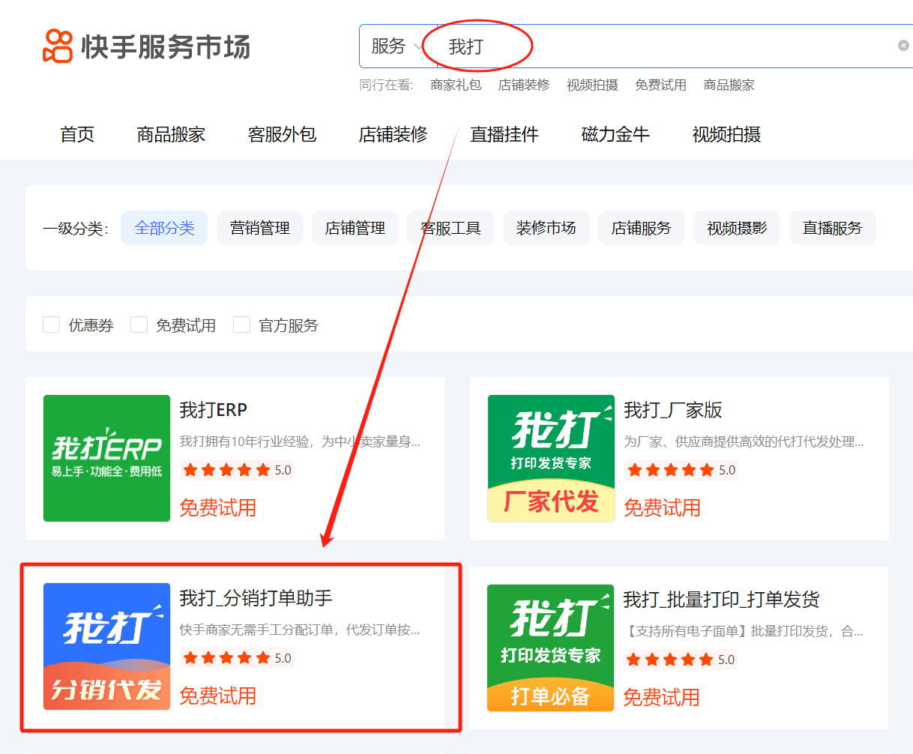Switch to the 商品搬家 menu tab
The image size is (913, 754).
(x=170, y=134)
